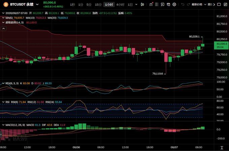
Task: Click the right chevron to reveal more toolbar
Action: click(214, 4)
